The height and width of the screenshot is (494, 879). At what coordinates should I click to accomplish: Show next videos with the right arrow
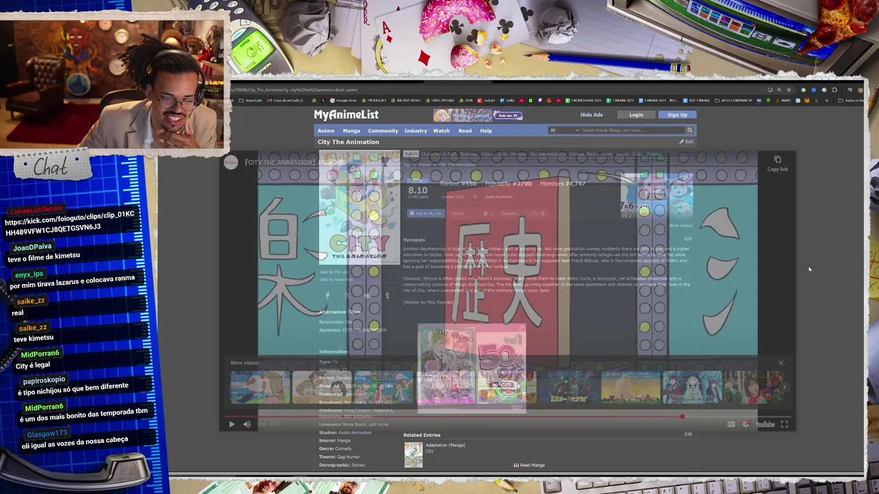(x=784, y=387)
